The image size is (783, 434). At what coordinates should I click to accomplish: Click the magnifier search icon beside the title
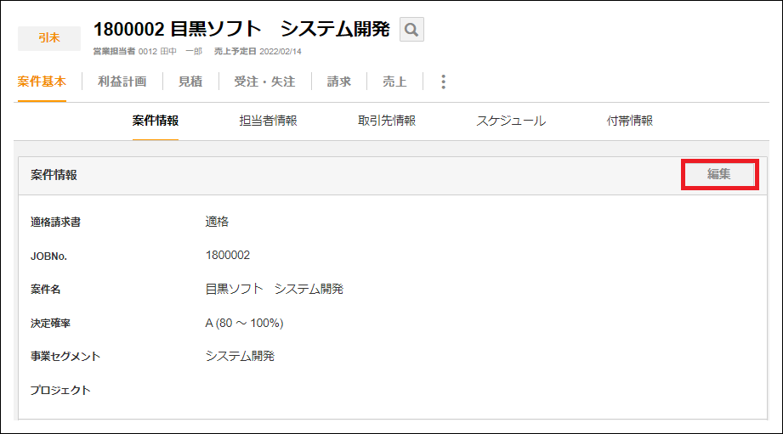coord(411,30)
